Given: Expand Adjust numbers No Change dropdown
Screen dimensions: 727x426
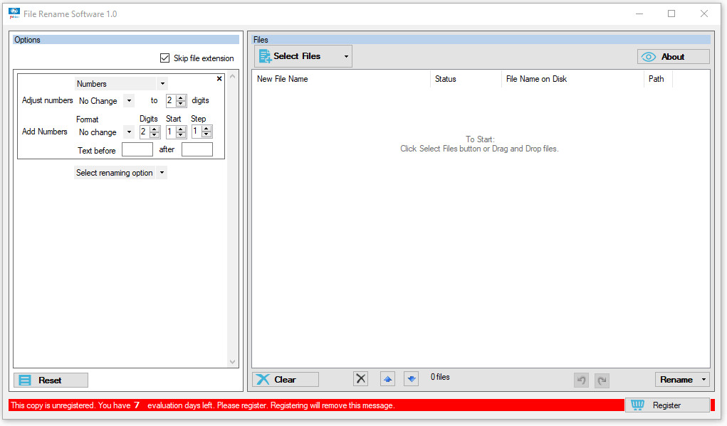Looking at the screenshot, I should coord(129,100).
